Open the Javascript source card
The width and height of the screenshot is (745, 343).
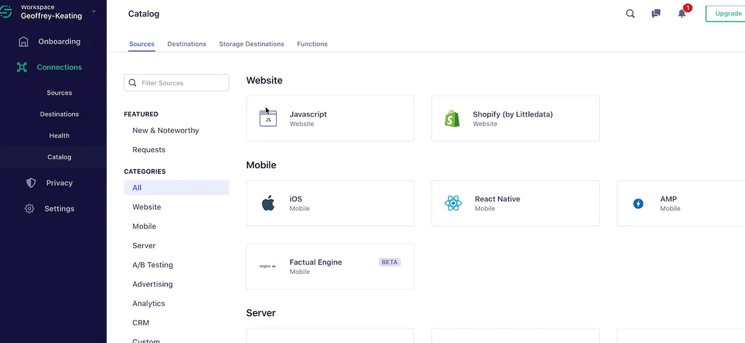point(330,119)
